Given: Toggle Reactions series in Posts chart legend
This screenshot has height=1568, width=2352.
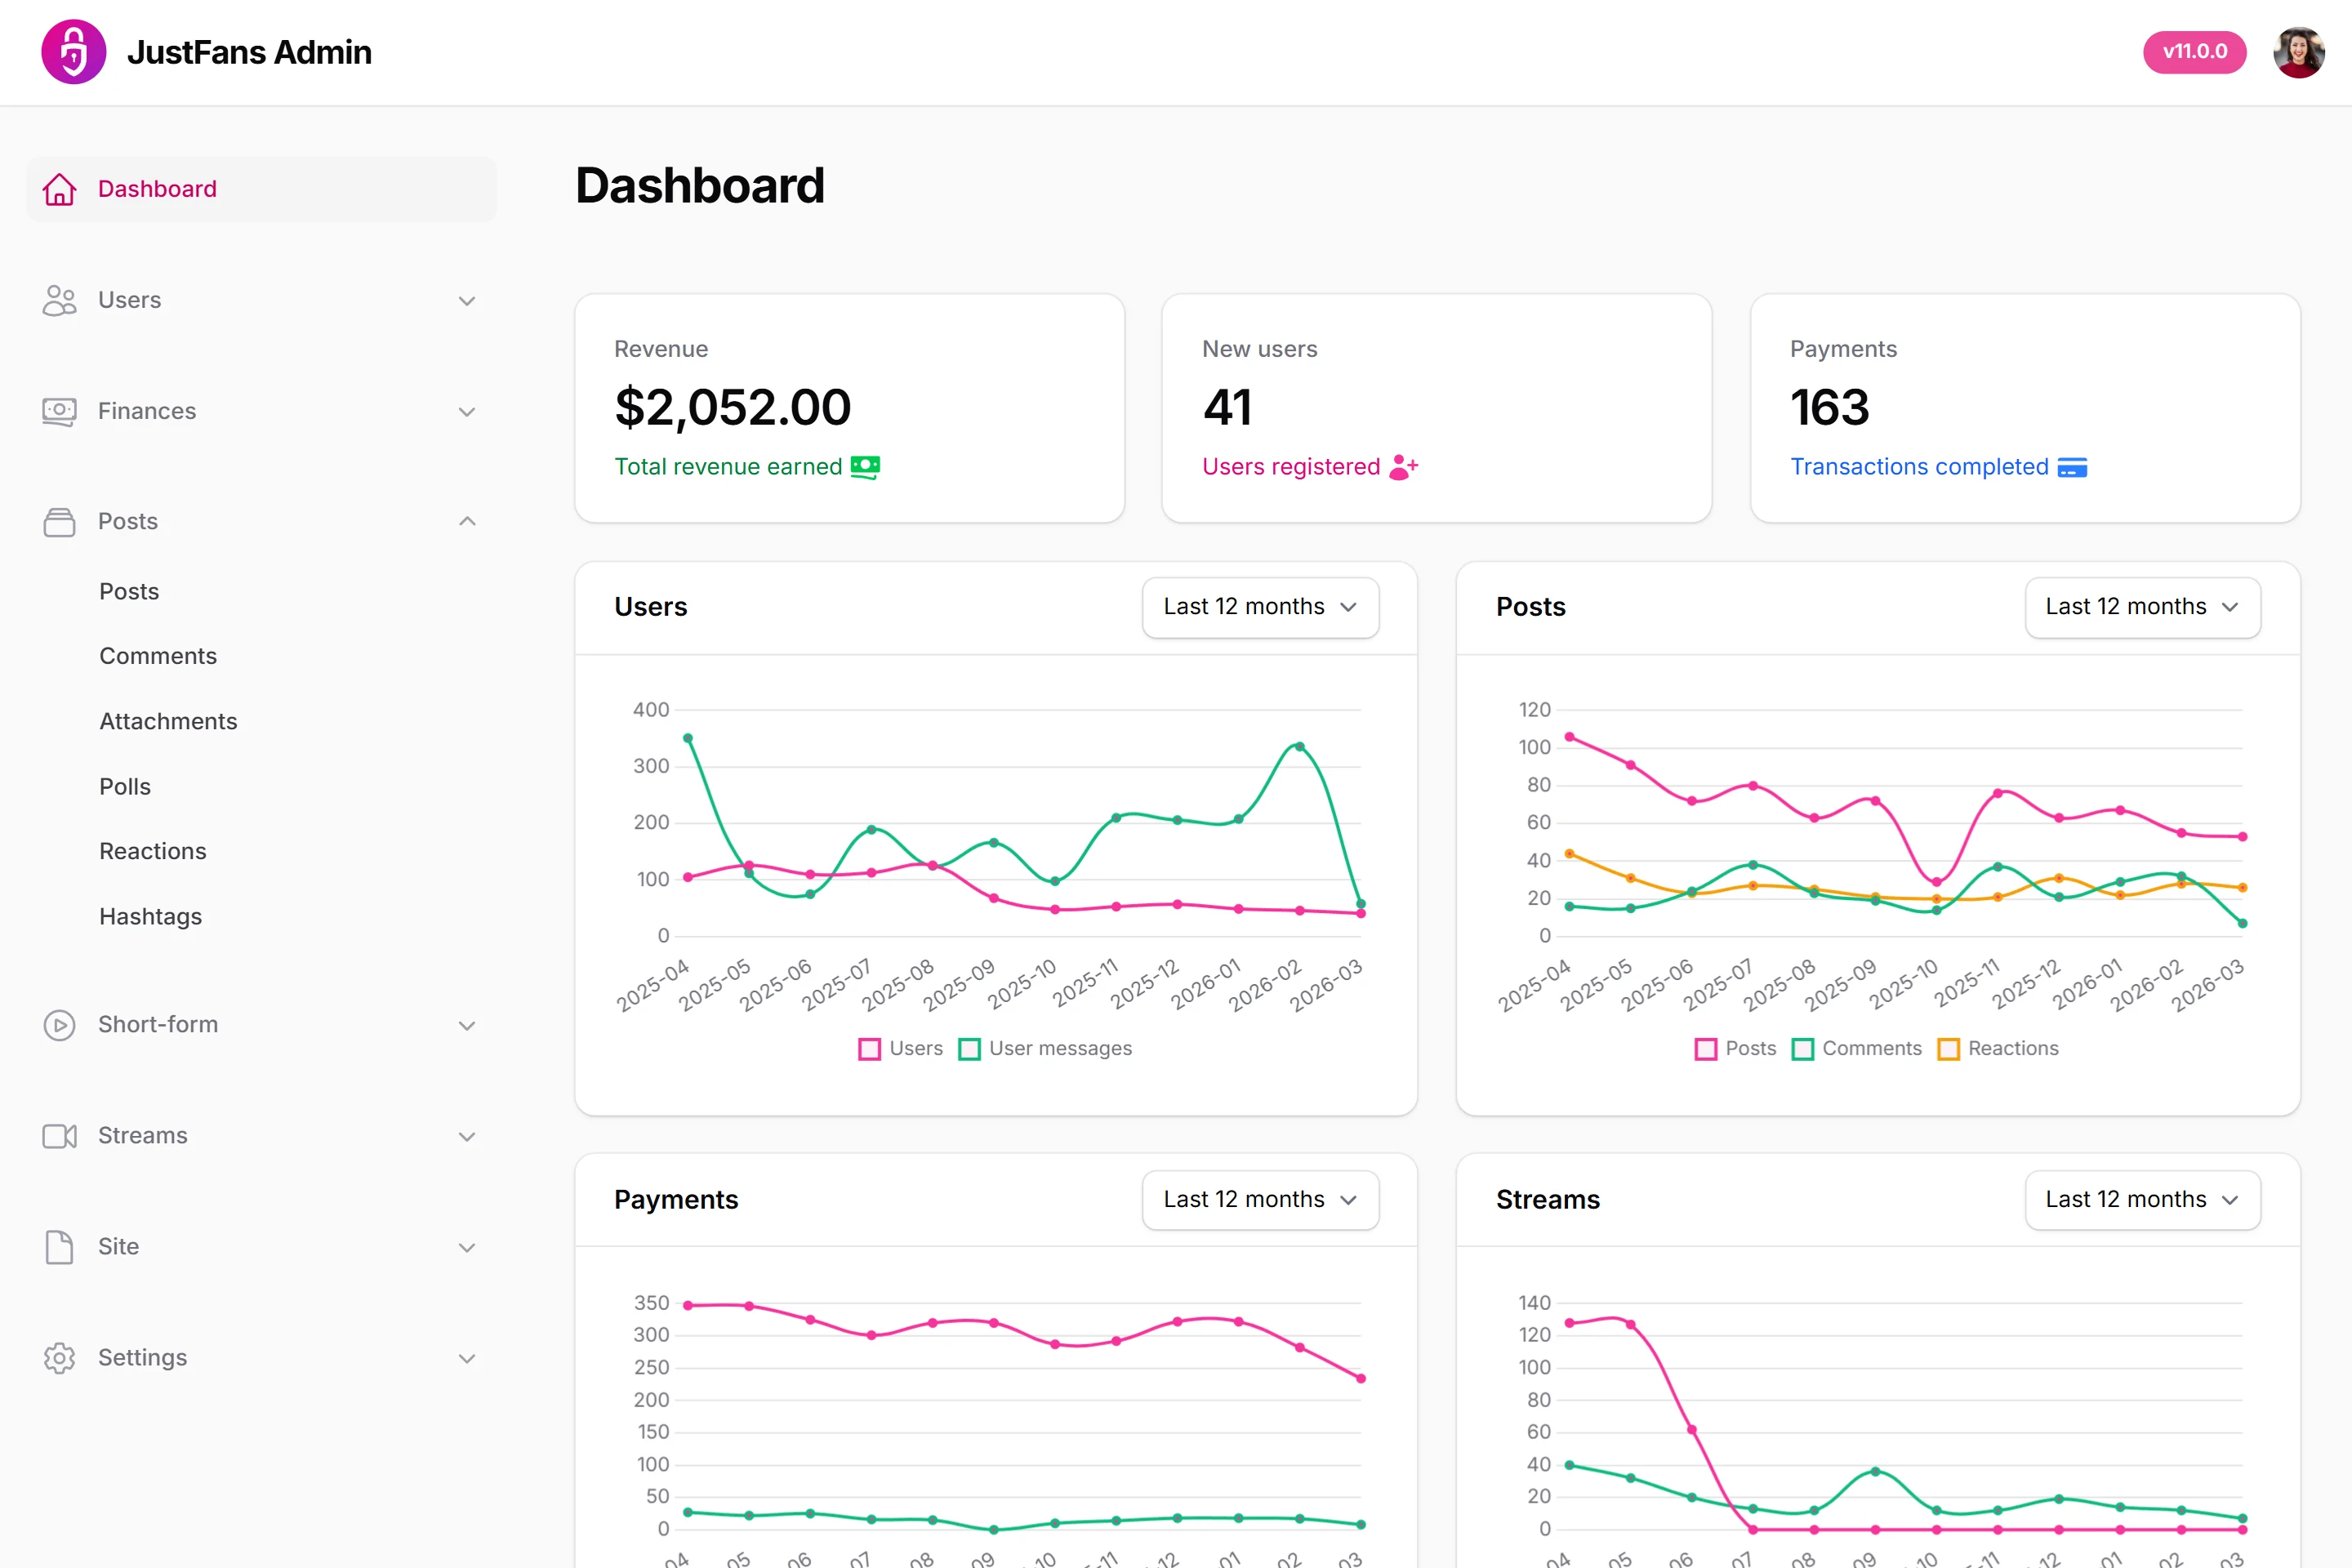Looking at the screenshot, I should point(1998,1048).
